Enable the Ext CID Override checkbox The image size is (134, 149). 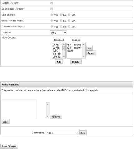52,3
